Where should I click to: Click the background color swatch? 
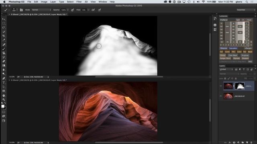point(5,108)
